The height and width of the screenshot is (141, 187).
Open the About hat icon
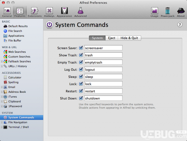(181, 12)
